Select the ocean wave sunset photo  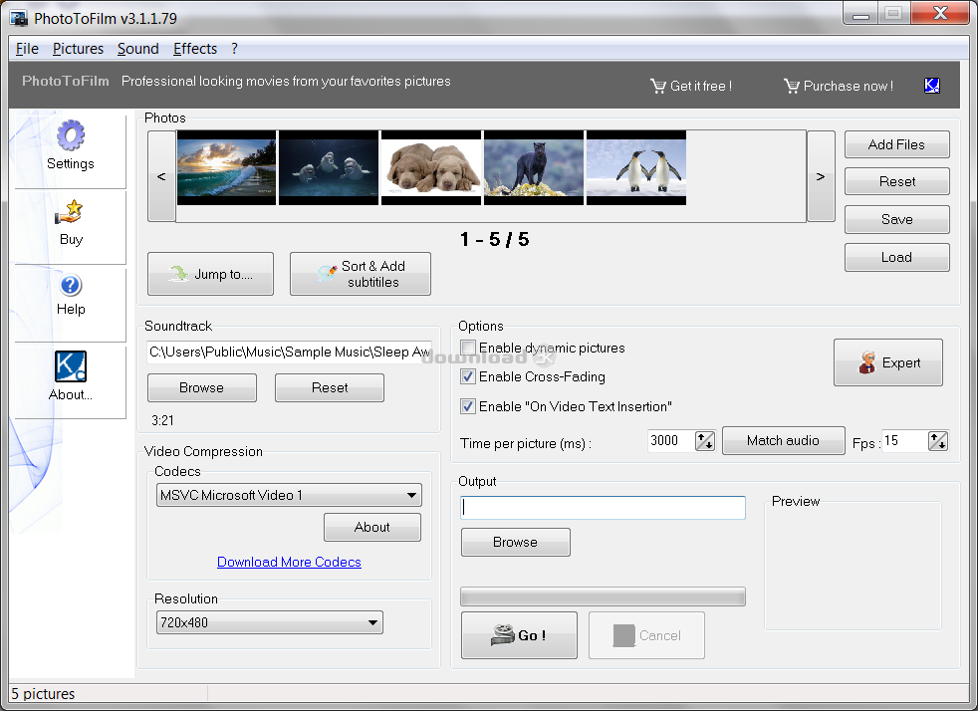pos(226,167)
